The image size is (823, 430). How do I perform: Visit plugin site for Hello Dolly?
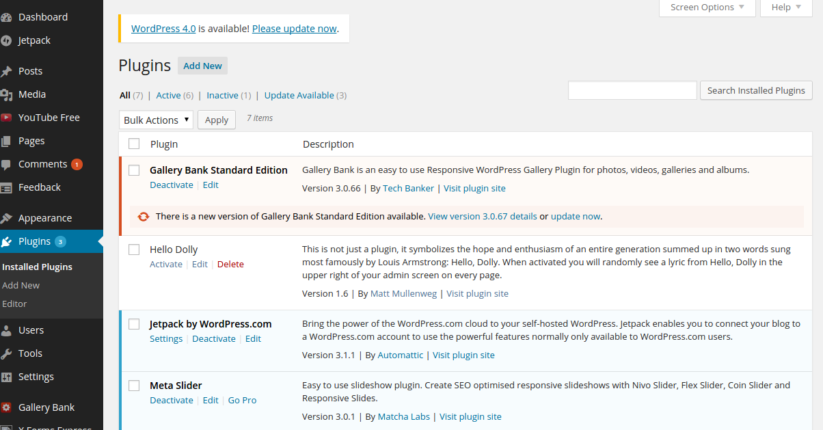click(x=477, y=293)
